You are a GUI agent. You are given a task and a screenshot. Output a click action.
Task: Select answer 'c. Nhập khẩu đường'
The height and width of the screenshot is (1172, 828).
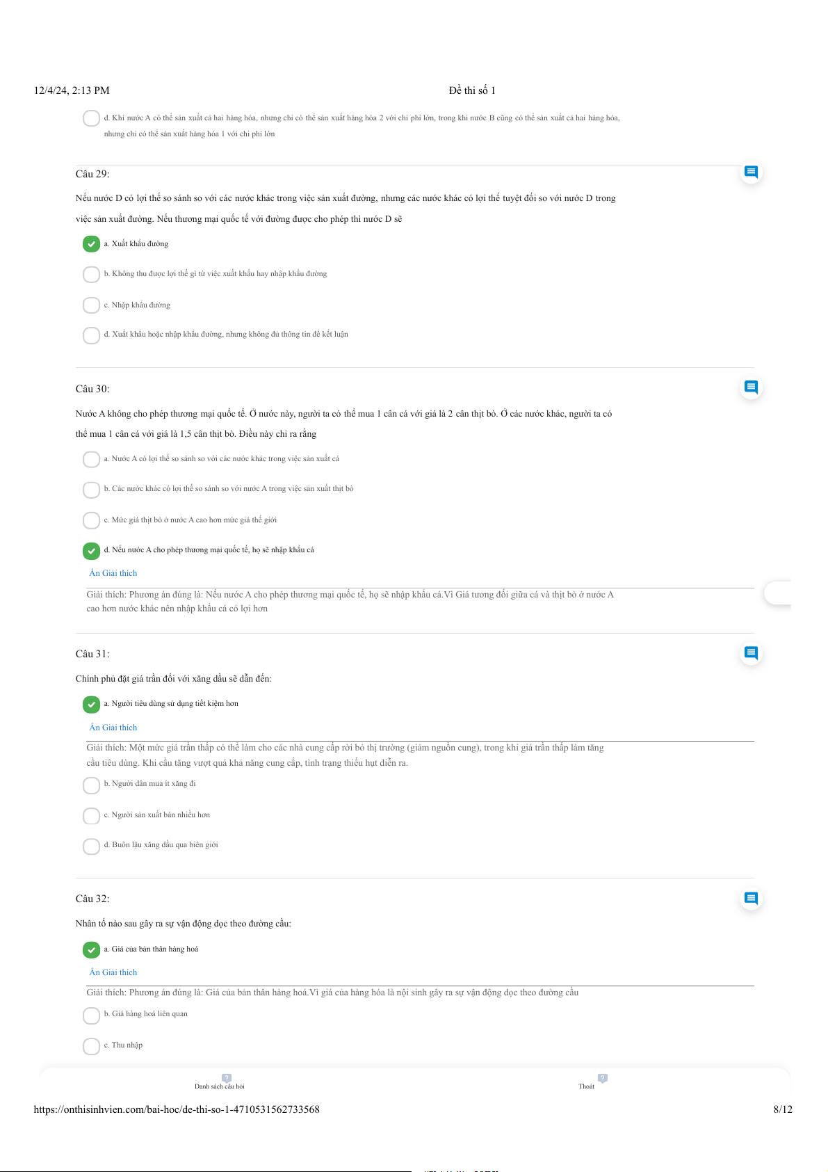pyautogui.click(x=91, y=305)
